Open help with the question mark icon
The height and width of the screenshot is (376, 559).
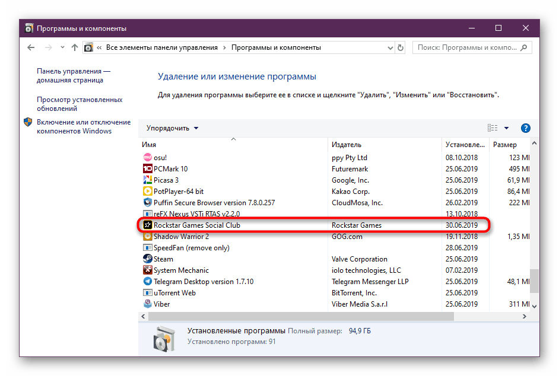526,128
